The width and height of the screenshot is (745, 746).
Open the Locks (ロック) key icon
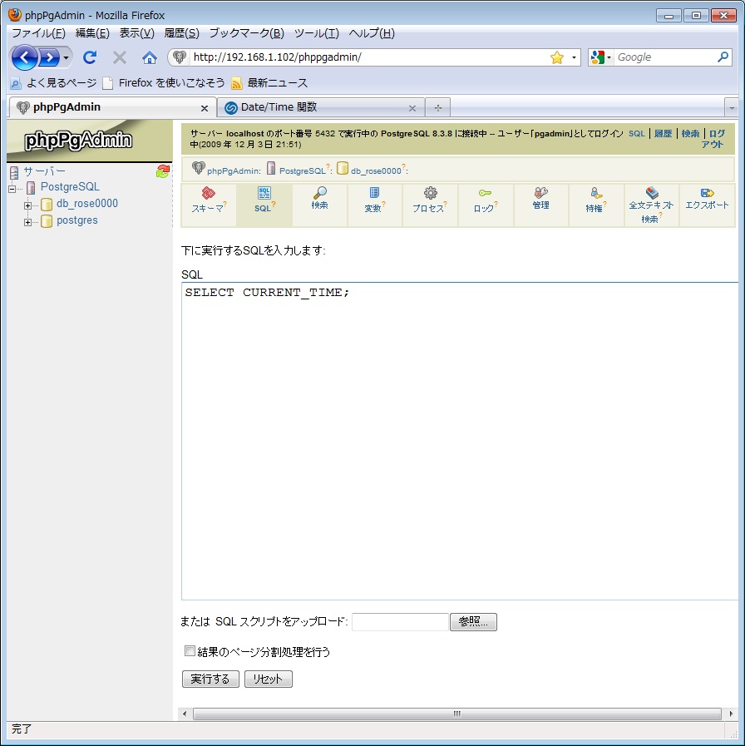pos(485,193)
